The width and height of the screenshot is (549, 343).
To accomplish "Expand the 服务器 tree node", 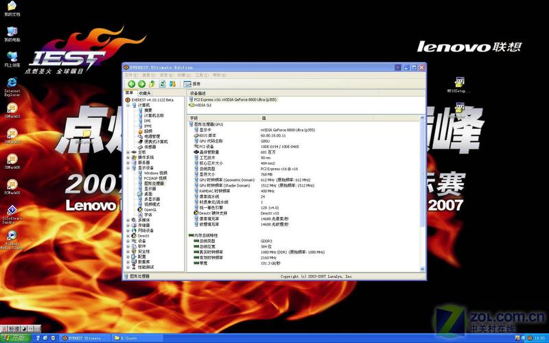I will click(128, 163).
